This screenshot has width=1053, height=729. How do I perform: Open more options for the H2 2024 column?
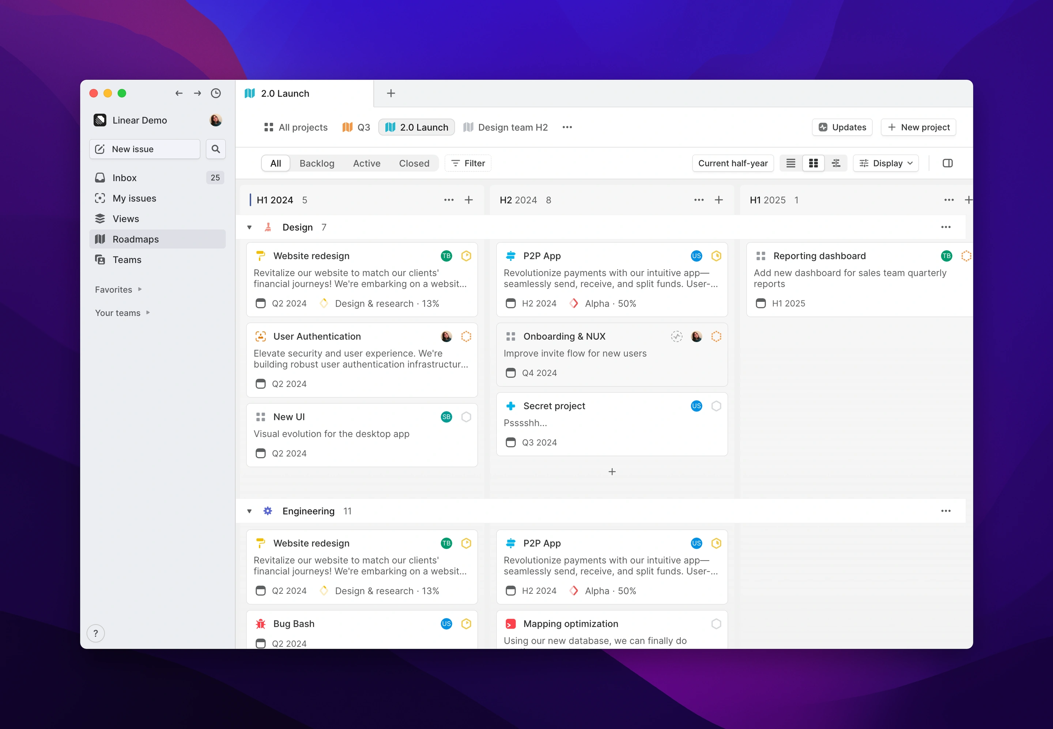coord(699,200)
